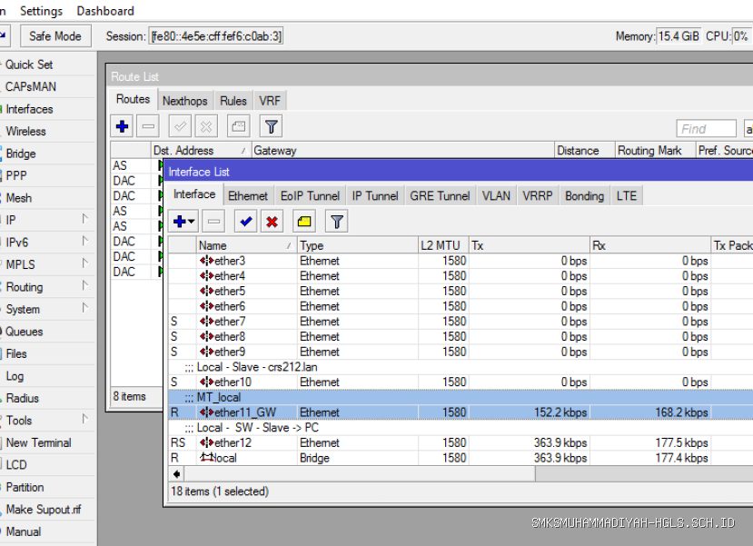Select the ether11_GW interface row
Screen dimensions: 753x546
coord(461,412)
